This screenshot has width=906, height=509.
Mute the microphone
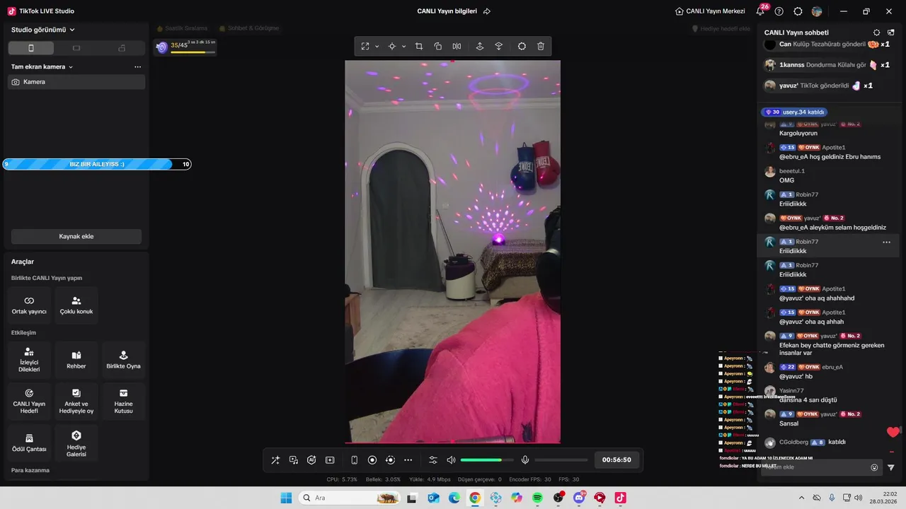[525, 460]
